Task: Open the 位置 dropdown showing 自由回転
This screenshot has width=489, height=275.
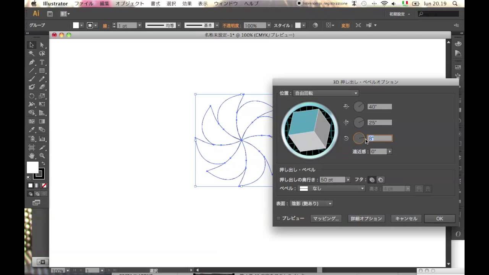Action: (x=325, y=93)
